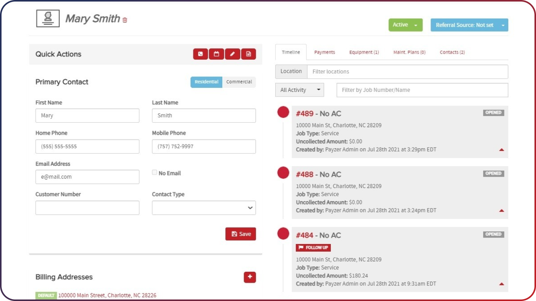
Task: Click the OPENED badge on job #488
Action: [493, 173]
